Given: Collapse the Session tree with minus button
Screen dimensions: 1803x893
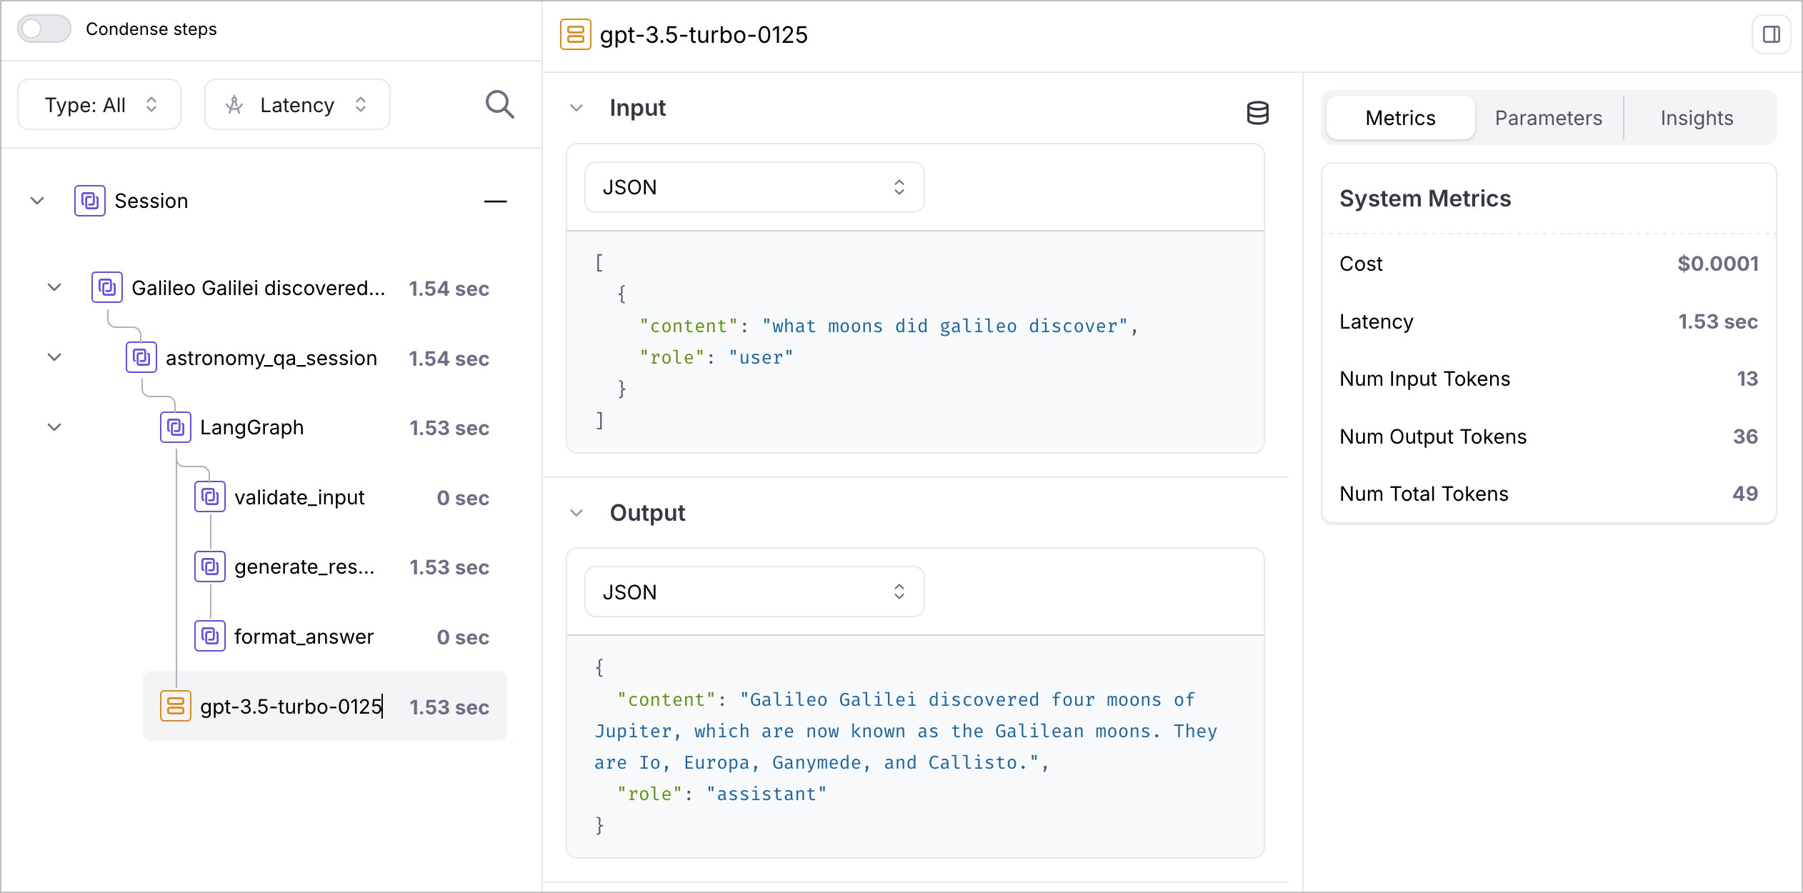Looking at the screenshot, I should pyautogui.click(x=495, y=201).
